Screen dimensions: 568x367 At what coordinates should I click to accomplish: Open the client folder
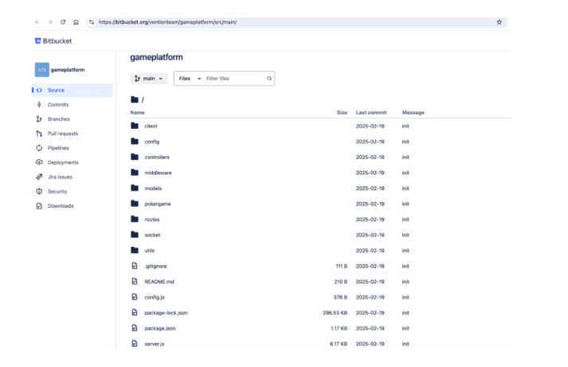coord(151,127)
